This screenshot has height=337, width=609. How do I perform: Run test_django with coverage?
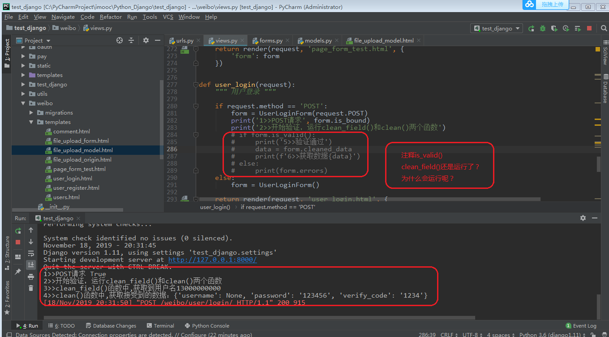tap(554, 28)
